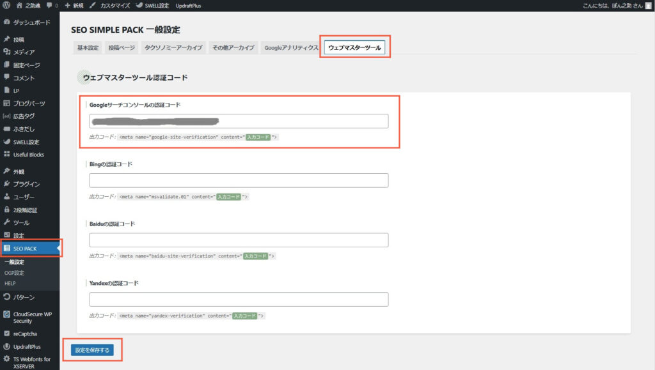The image size is (655, 370).
Task: Click the HELP submenu link
Action: tap(10, 282)
